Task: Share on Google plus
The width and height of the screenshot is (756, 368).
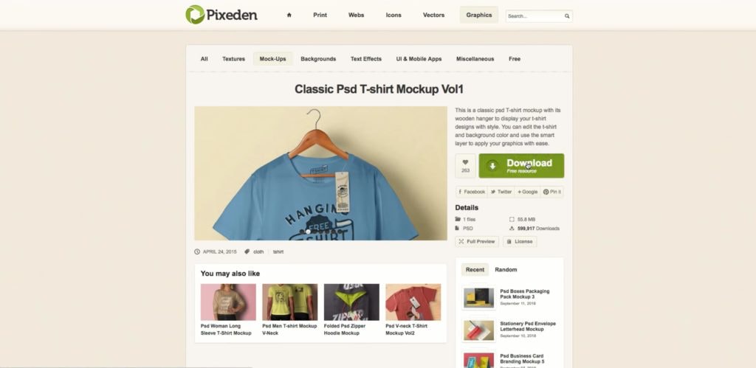Action: [x=527, y=192]
